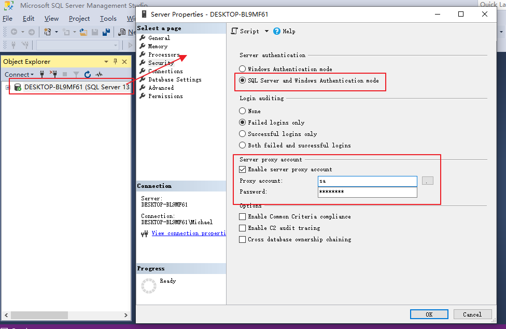Screen dimensions: 506x329
Task: Click the View connection properties link
Action: click(189, 233)
